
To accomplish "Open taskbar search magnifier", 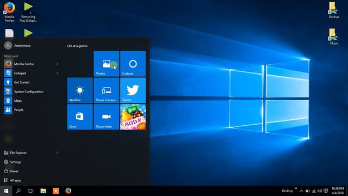I will [x=18, y=191].
